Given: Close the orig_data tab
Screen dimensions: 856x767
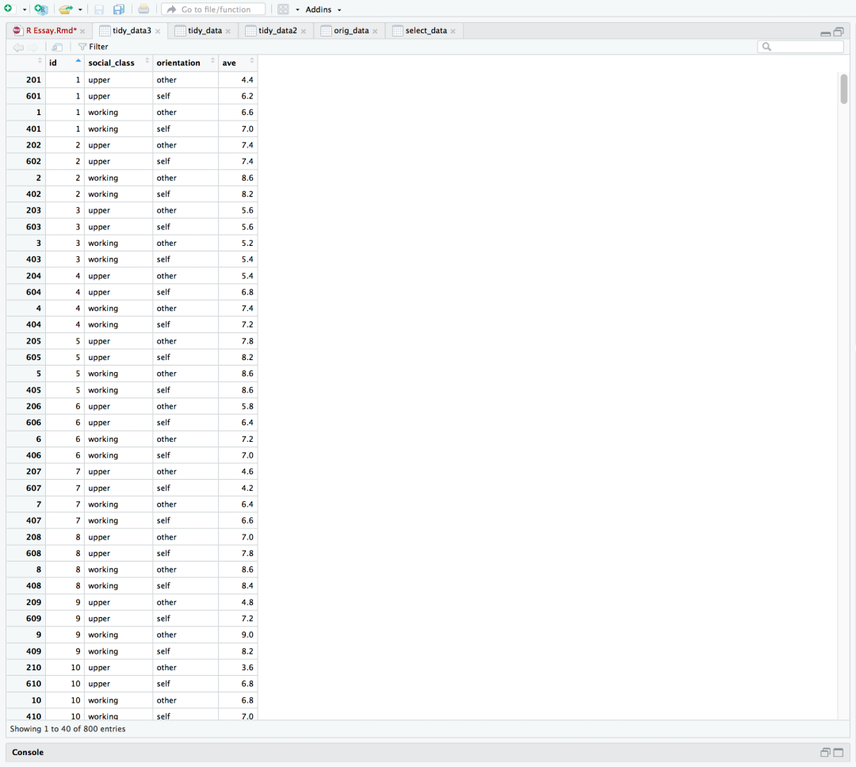Looking at the screenshot, I should [375, 31].
